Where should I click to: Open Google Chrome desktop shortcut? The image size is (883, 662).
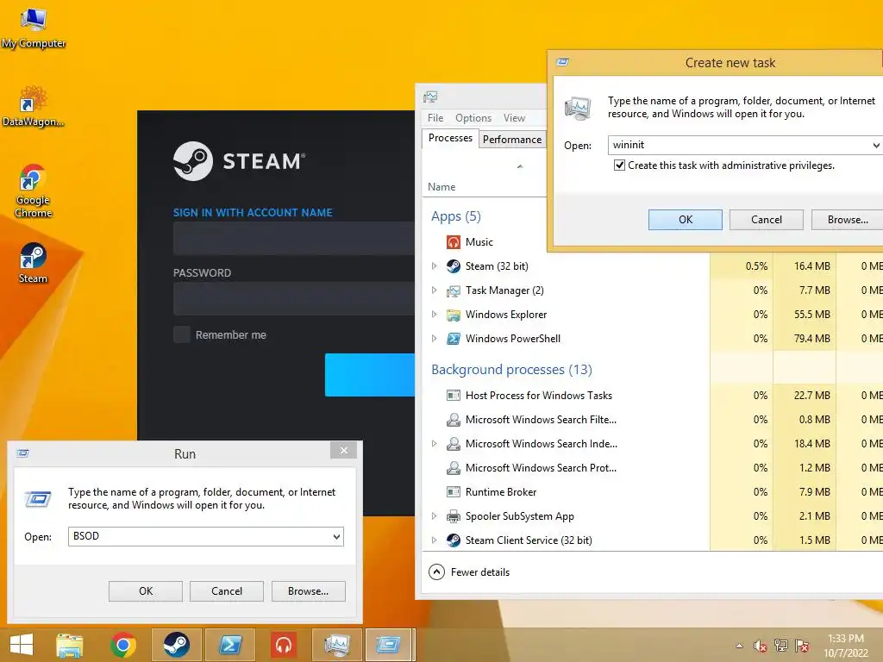pos(34,190)
